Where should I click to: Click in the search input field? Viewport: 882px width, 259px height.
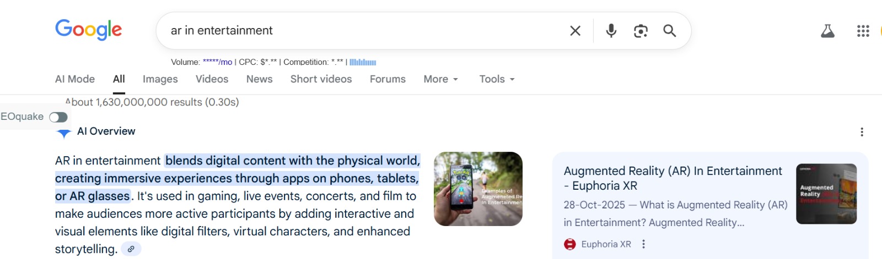pos(358,31)
